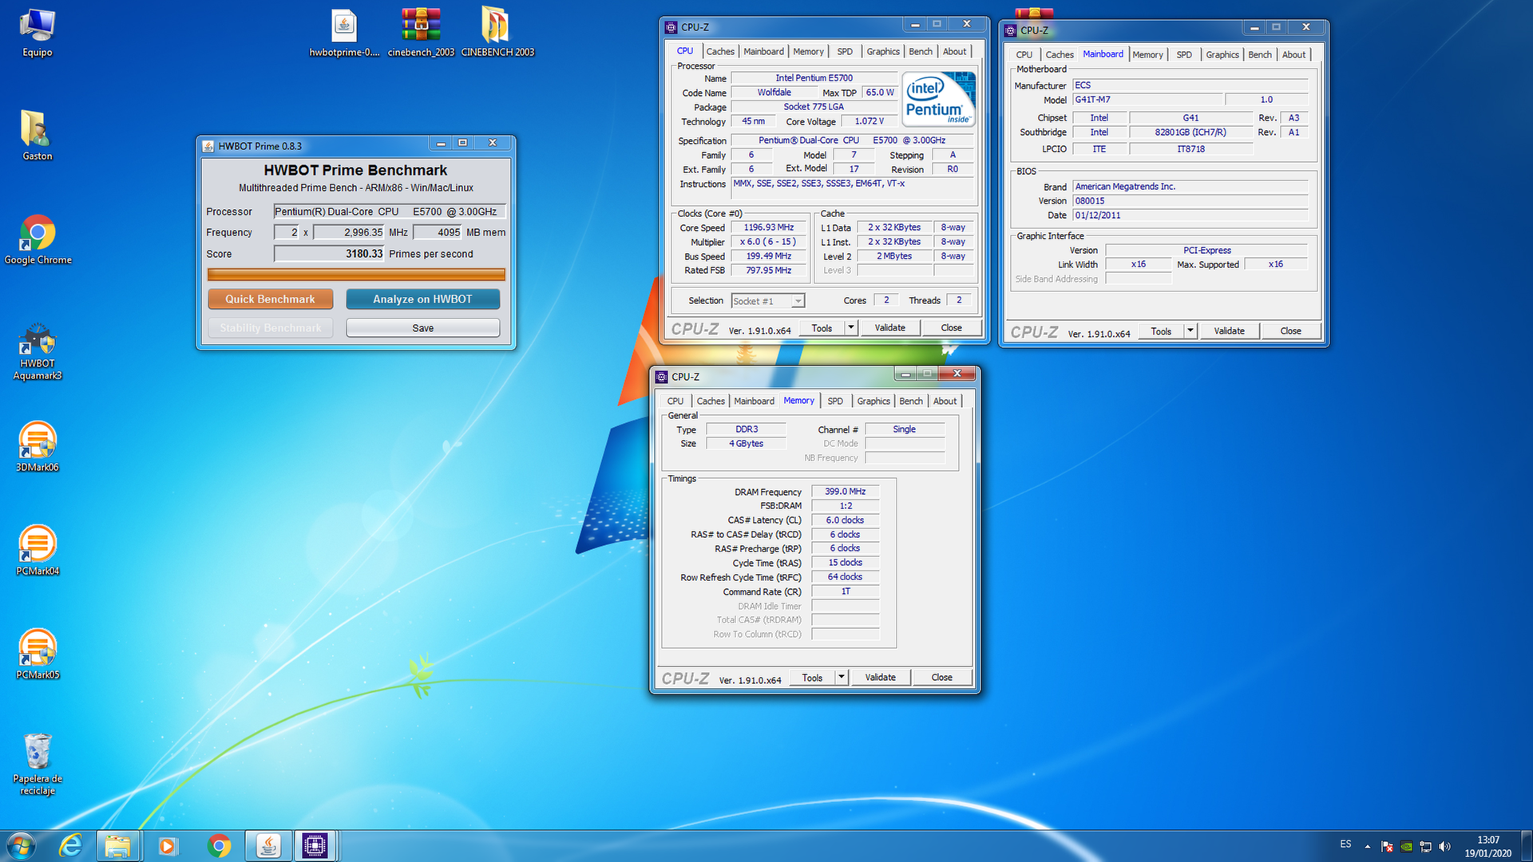This screenshot has width=1533, height=862.
Task: Open Chrome from the taskbar
Action: 219,846
